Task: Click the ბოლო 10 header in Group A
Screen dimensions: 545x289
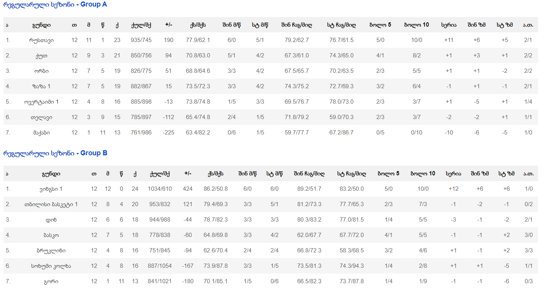Action: (x=416, y=25)
